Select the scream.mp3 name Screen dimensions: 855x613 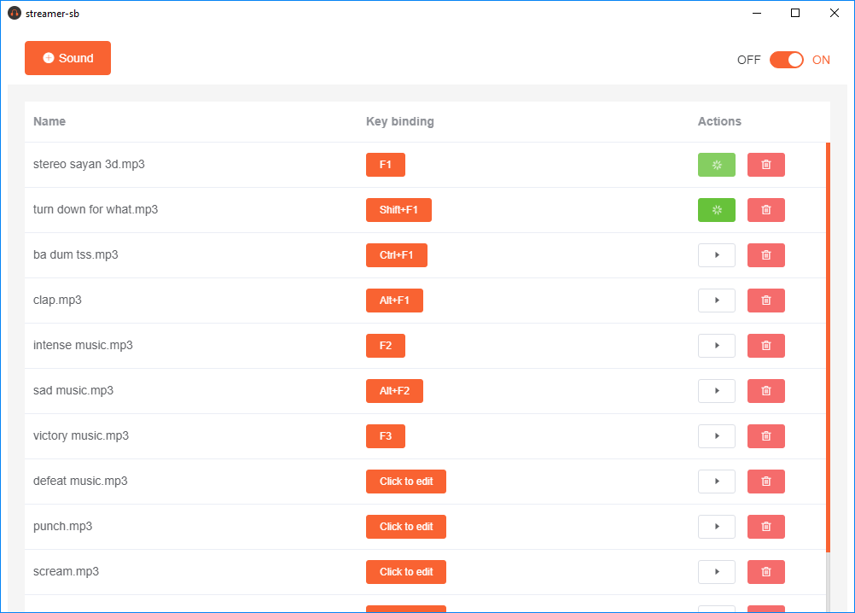pyautogui.click(x=66, y=571)
